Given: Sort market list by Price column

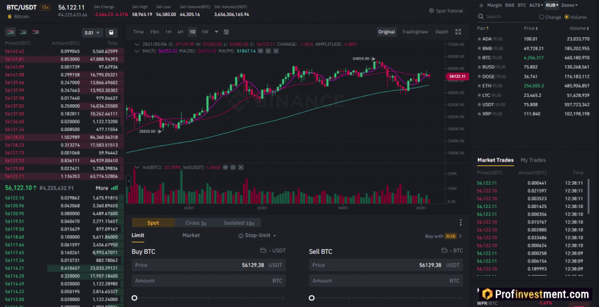Looking at the screenshot, I should coord(530,29).
